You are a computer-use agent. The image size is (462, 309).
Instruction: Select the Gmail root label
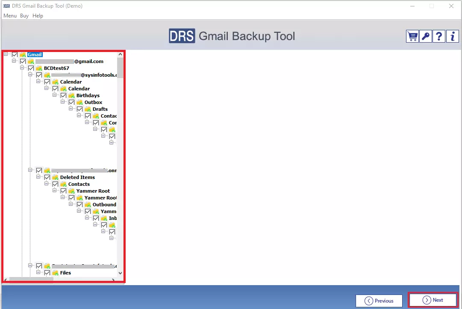tap(35, 55)
